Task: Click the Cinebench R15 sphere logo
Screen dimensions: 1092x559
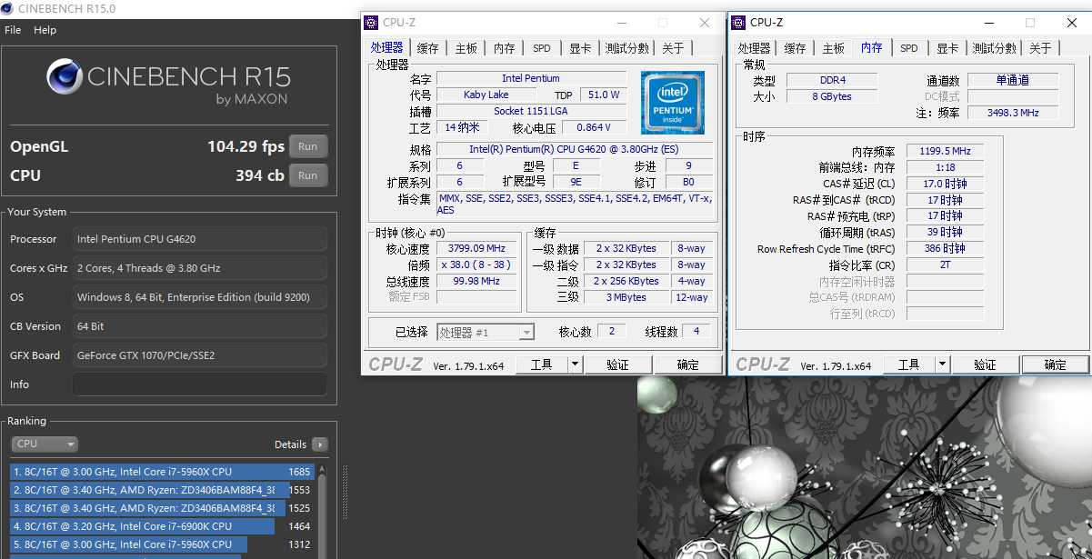Action: click(x=65, y=77)
